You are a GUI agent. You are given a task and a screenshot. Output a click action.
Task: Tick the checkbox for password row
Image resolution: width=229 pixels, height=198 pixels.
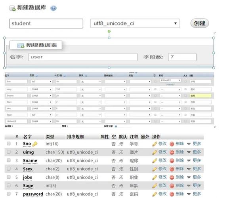[9, 194]
